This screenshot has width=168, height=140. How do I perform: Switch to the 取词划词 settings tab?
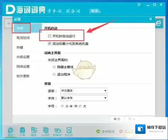click(23, 38)
